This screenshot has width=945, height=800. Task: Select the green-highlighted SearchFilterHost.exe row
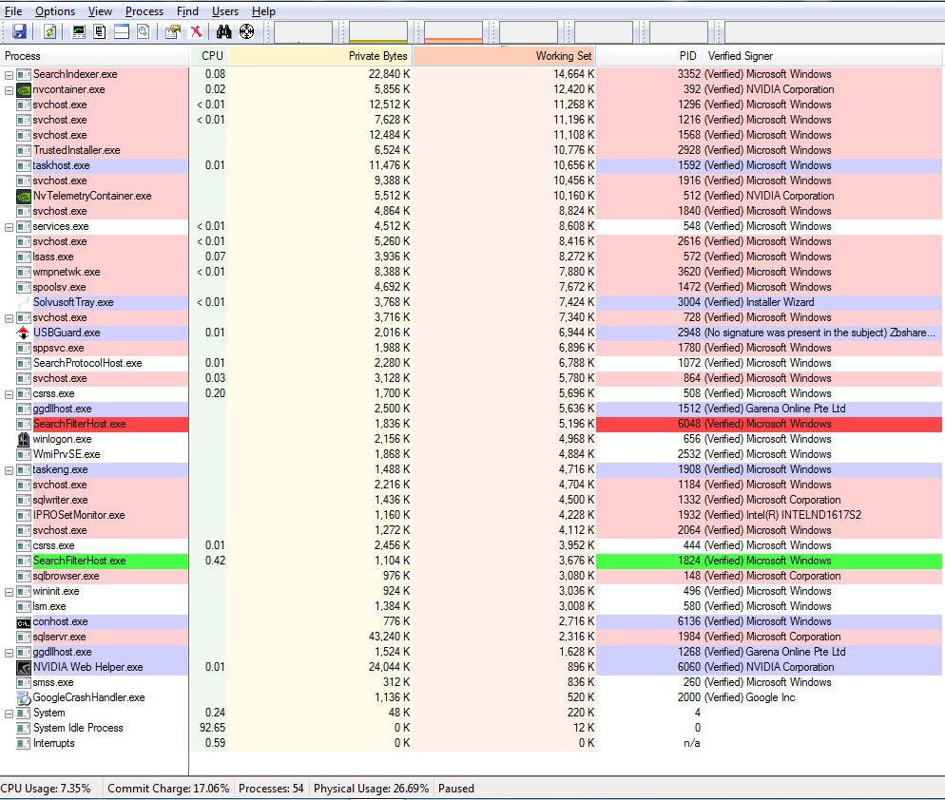[x=472, y=561]
